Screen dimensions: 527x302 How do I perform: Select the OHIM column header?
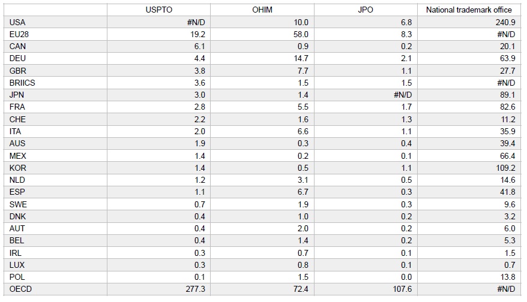(262, 10)
